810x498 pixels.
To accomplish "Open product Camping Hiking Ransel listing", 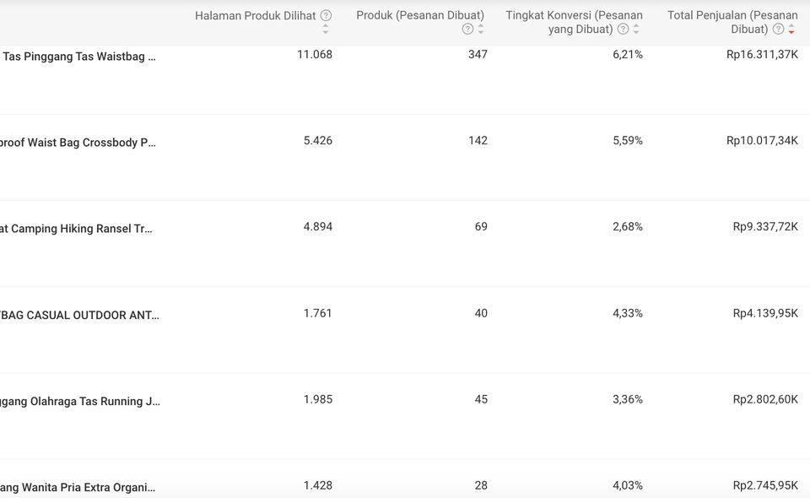I will pyautogui.click(x=76, y=229).
